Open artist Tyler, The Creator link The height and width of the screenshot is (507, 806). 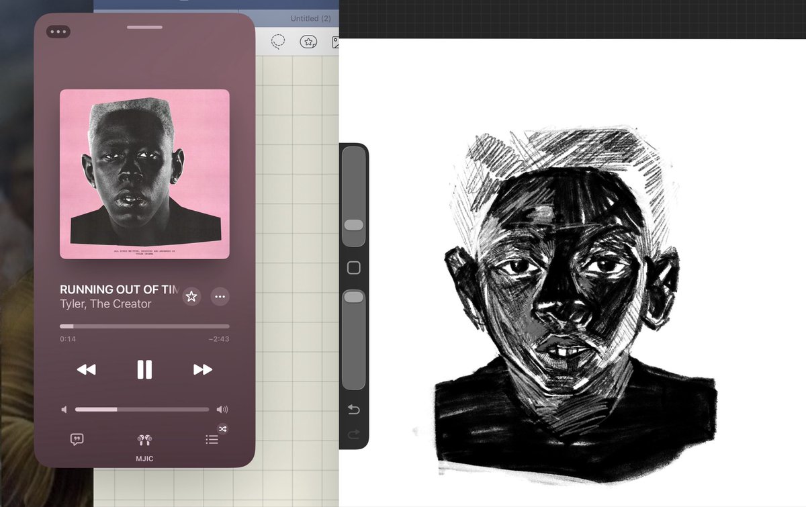[105, 304]
